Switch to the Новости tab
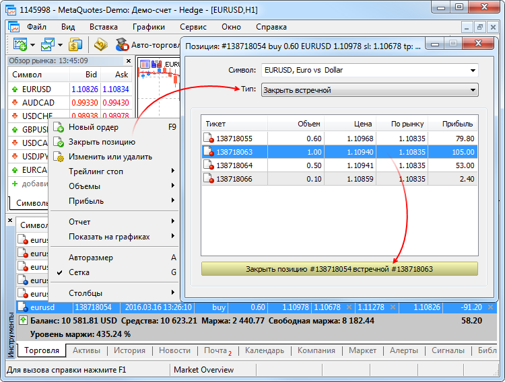Viewport: 505px width, 382px height. [174, 350]
